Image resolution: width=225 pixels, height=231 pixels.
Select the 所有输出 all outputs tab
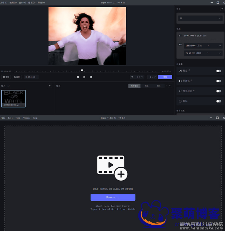(x=134, y=86)
